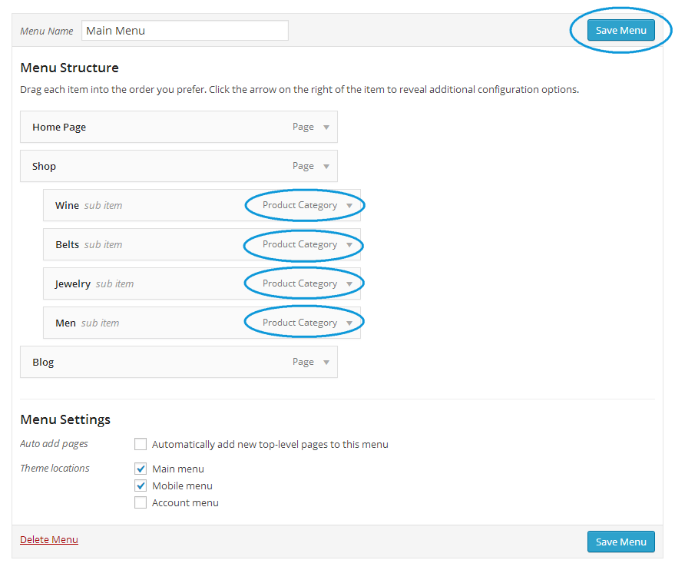Open Wine sub item options arrow
The width and height of the screenshot is (675, 570).
[349, 206]
